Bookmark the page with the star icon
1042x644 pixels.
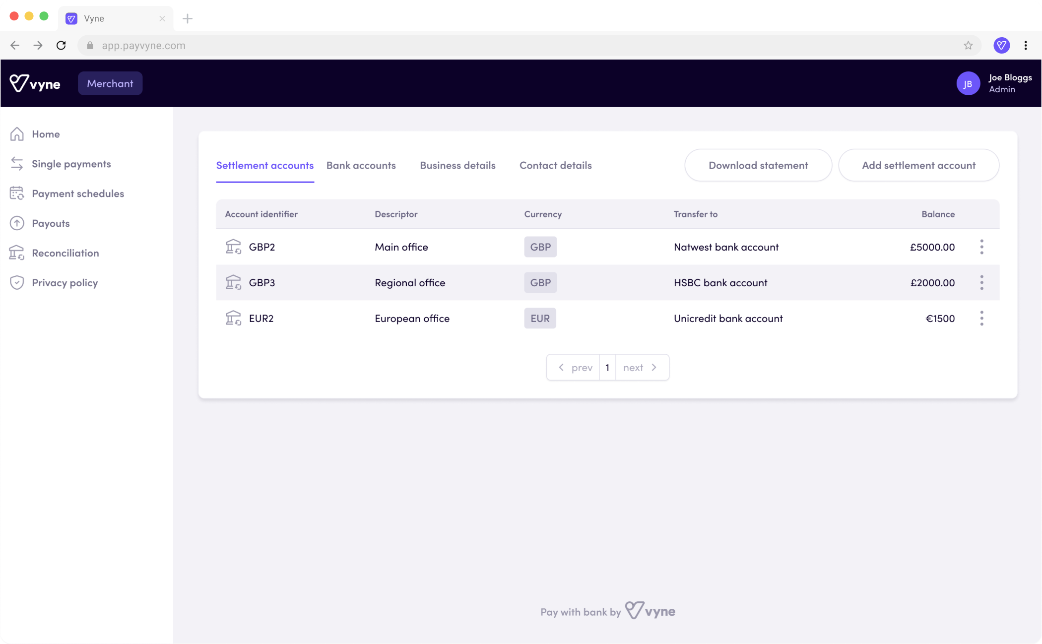[x=968, y=45]
